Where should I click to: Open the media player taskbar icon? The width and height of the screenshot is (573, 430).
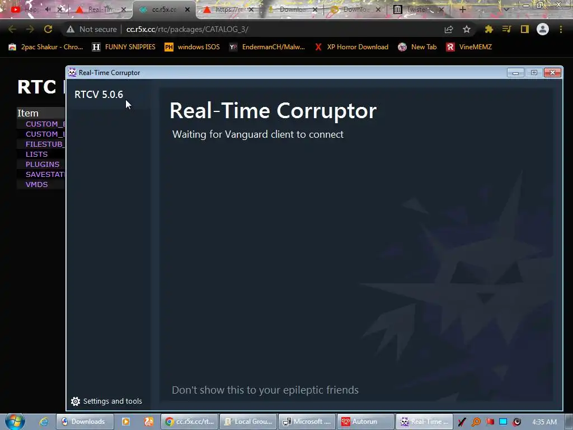pos(126,422)
